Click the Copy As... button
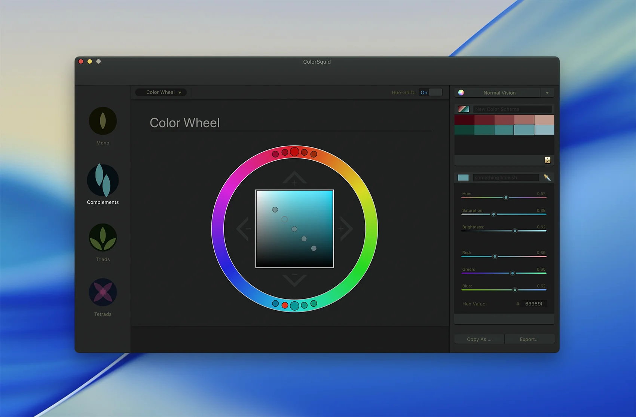 pyautogui.click(x=479, y=339)
